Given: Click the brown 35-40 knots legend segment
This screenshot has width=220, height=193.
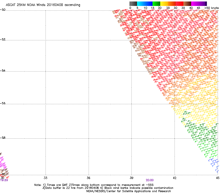Looking at the screenshot, I should tap(187, 4).
